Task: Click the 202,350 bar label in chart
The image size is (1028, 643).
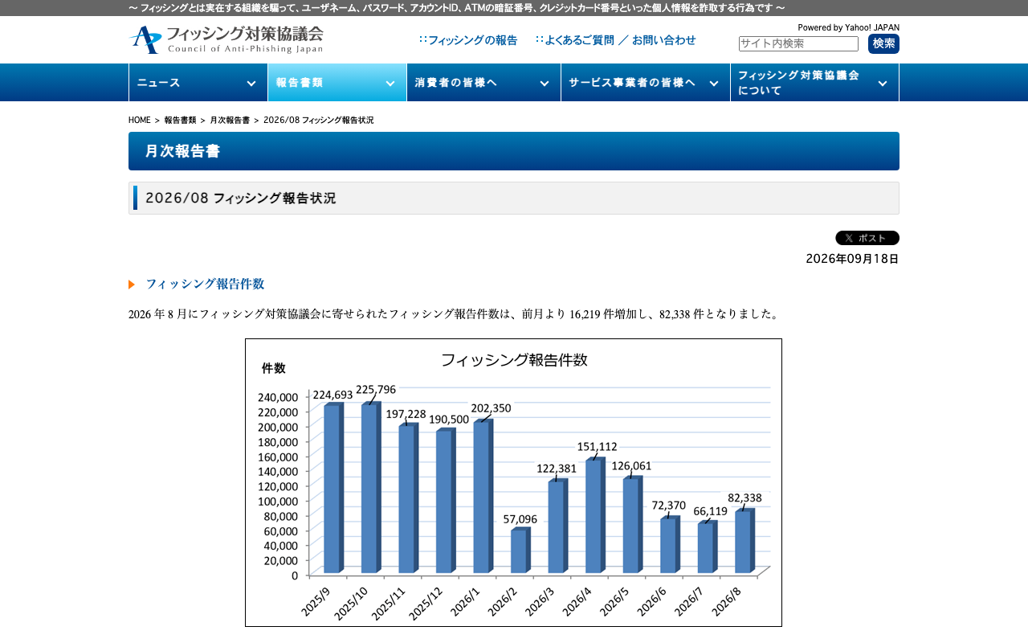Action: click(492, 408)
